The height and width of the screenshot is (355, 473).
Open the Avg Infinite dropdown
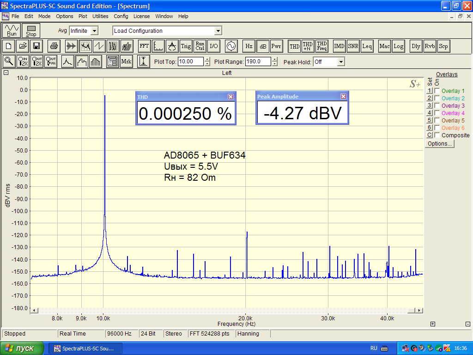94,31
